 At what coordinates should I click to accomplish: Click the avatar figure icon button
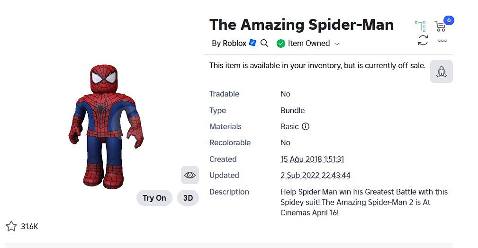(442, 71)
